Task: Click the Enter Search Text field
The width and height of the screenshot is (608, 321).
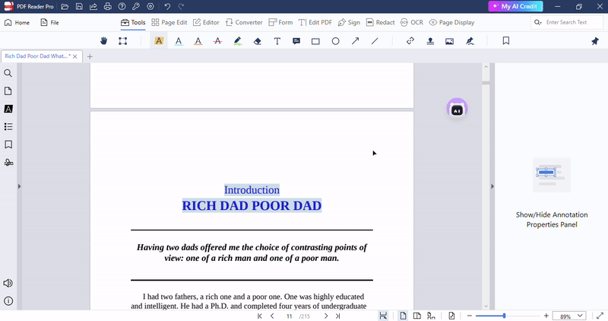Action: (567, 23)
